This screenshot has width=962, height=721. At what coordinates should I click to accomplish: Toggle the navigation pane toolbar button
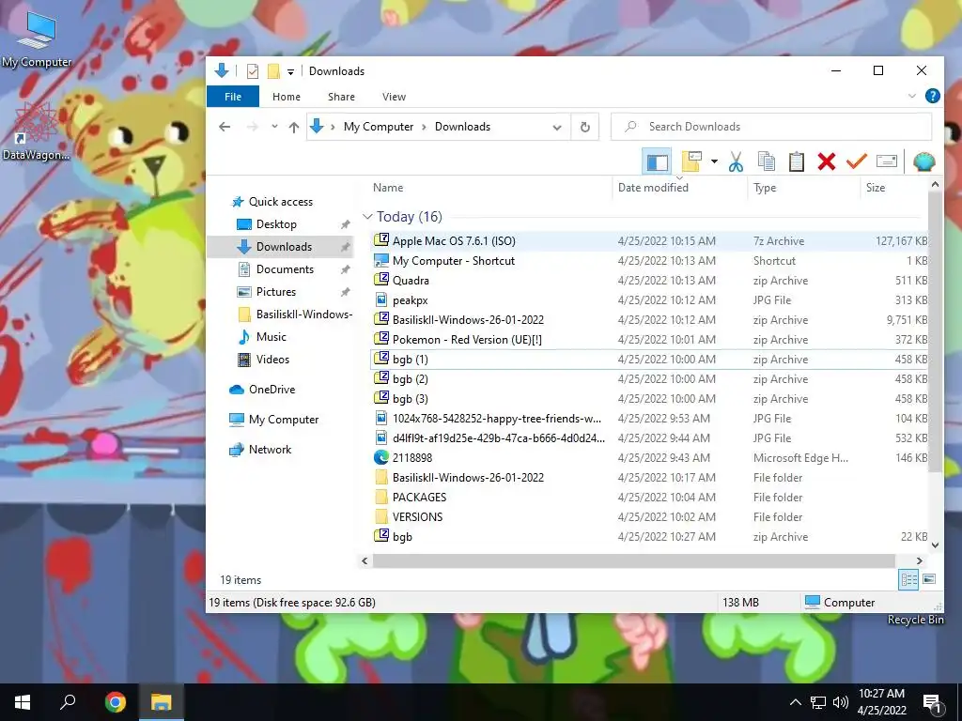[657, 161]
